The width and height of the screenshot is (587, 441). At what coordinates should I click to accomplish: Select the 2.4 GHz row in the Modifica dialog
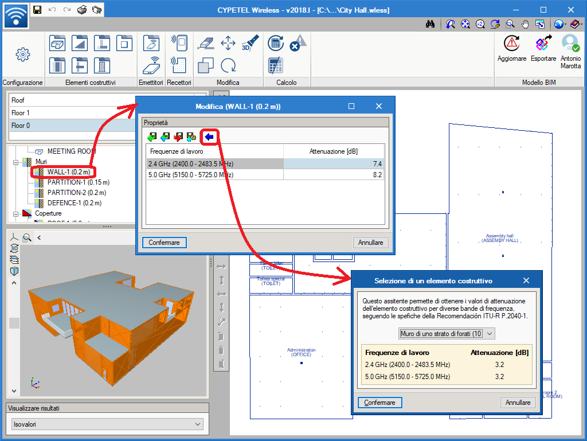[x=265, y=163]
